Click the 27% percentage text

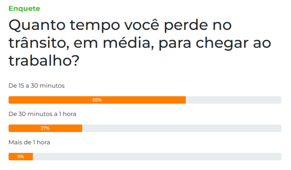click(45, 128)
